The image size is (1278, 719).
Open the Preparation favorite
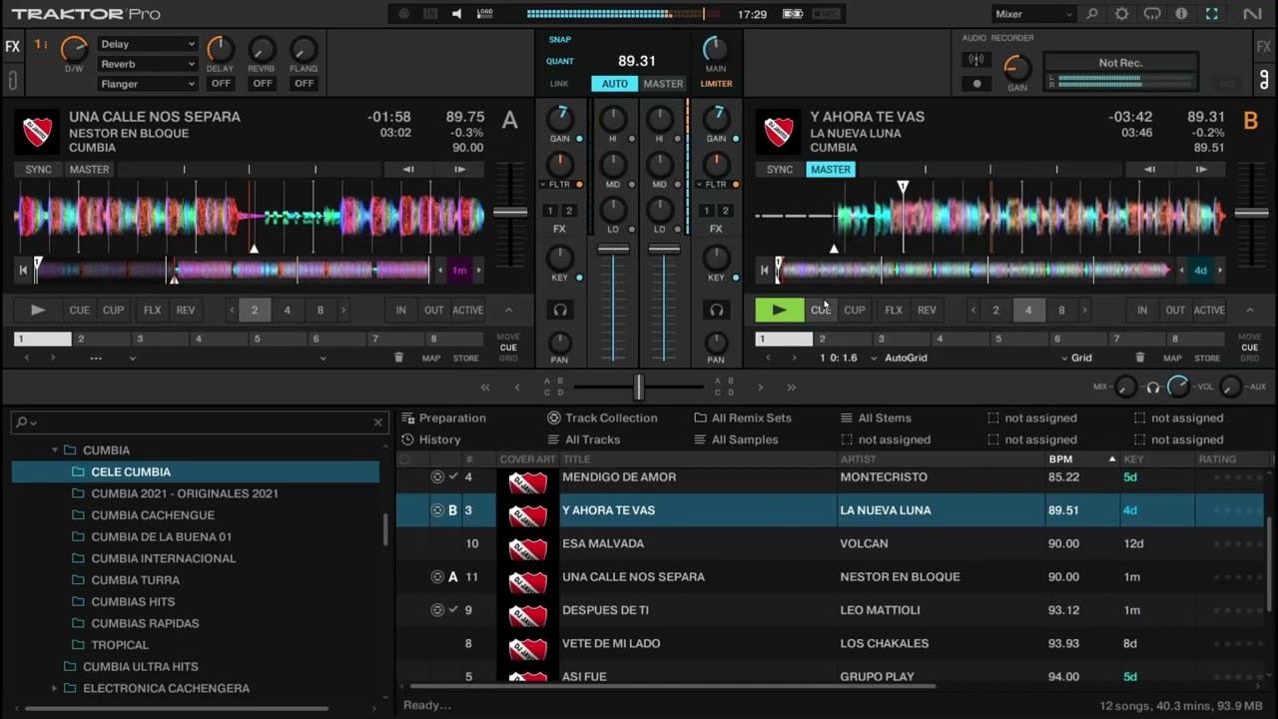443,418
